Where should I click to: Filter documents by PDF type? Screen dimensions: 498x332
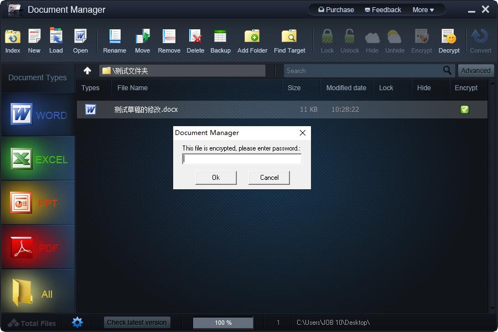pyautogui.click(x=38, y=247)
